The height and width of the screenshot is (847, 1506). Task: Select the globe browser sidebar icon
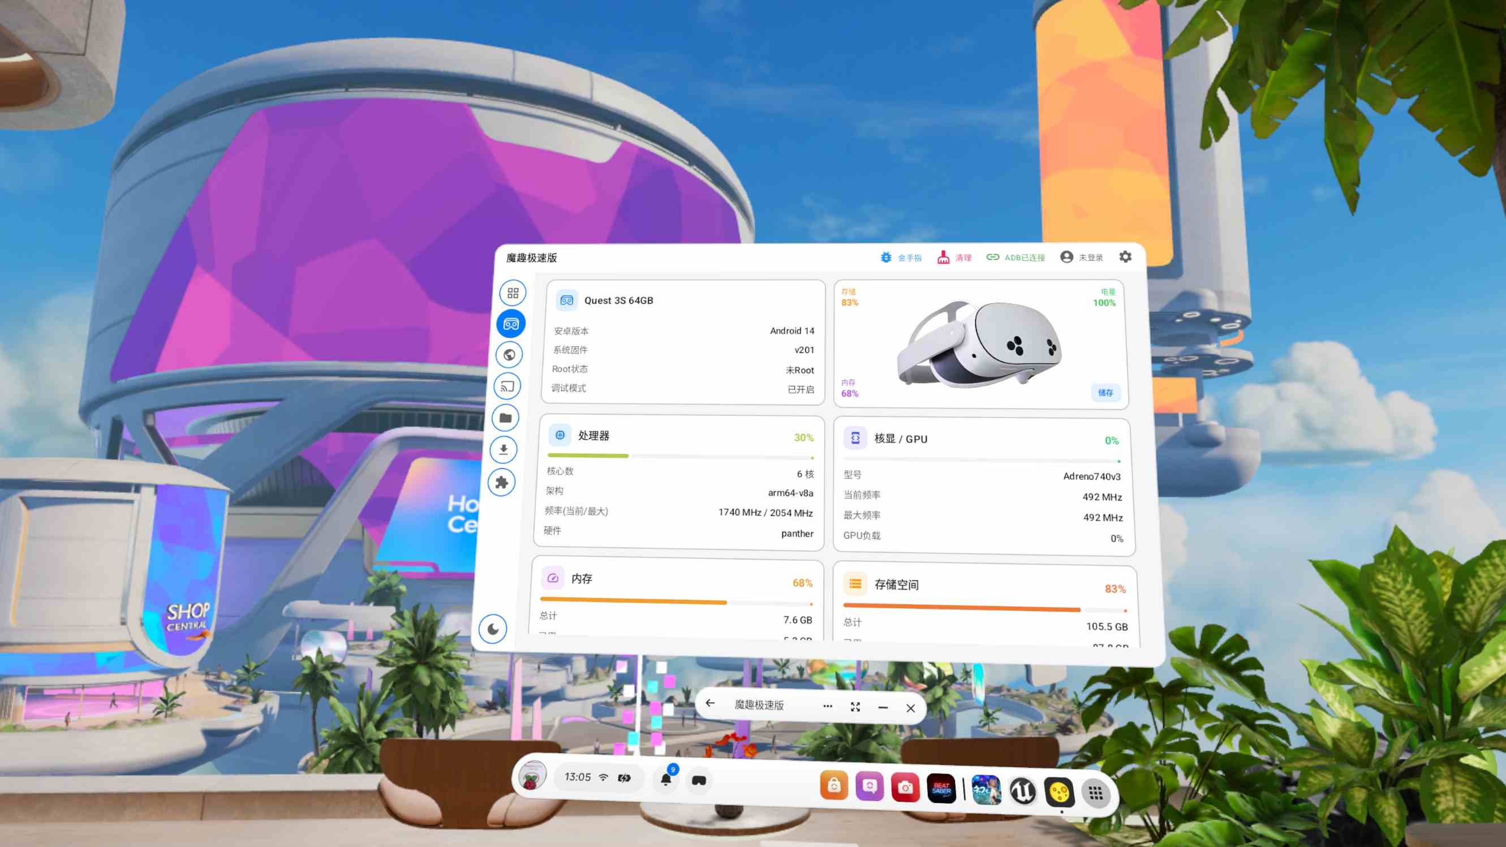pyautogui.click(x=509, y=355)
